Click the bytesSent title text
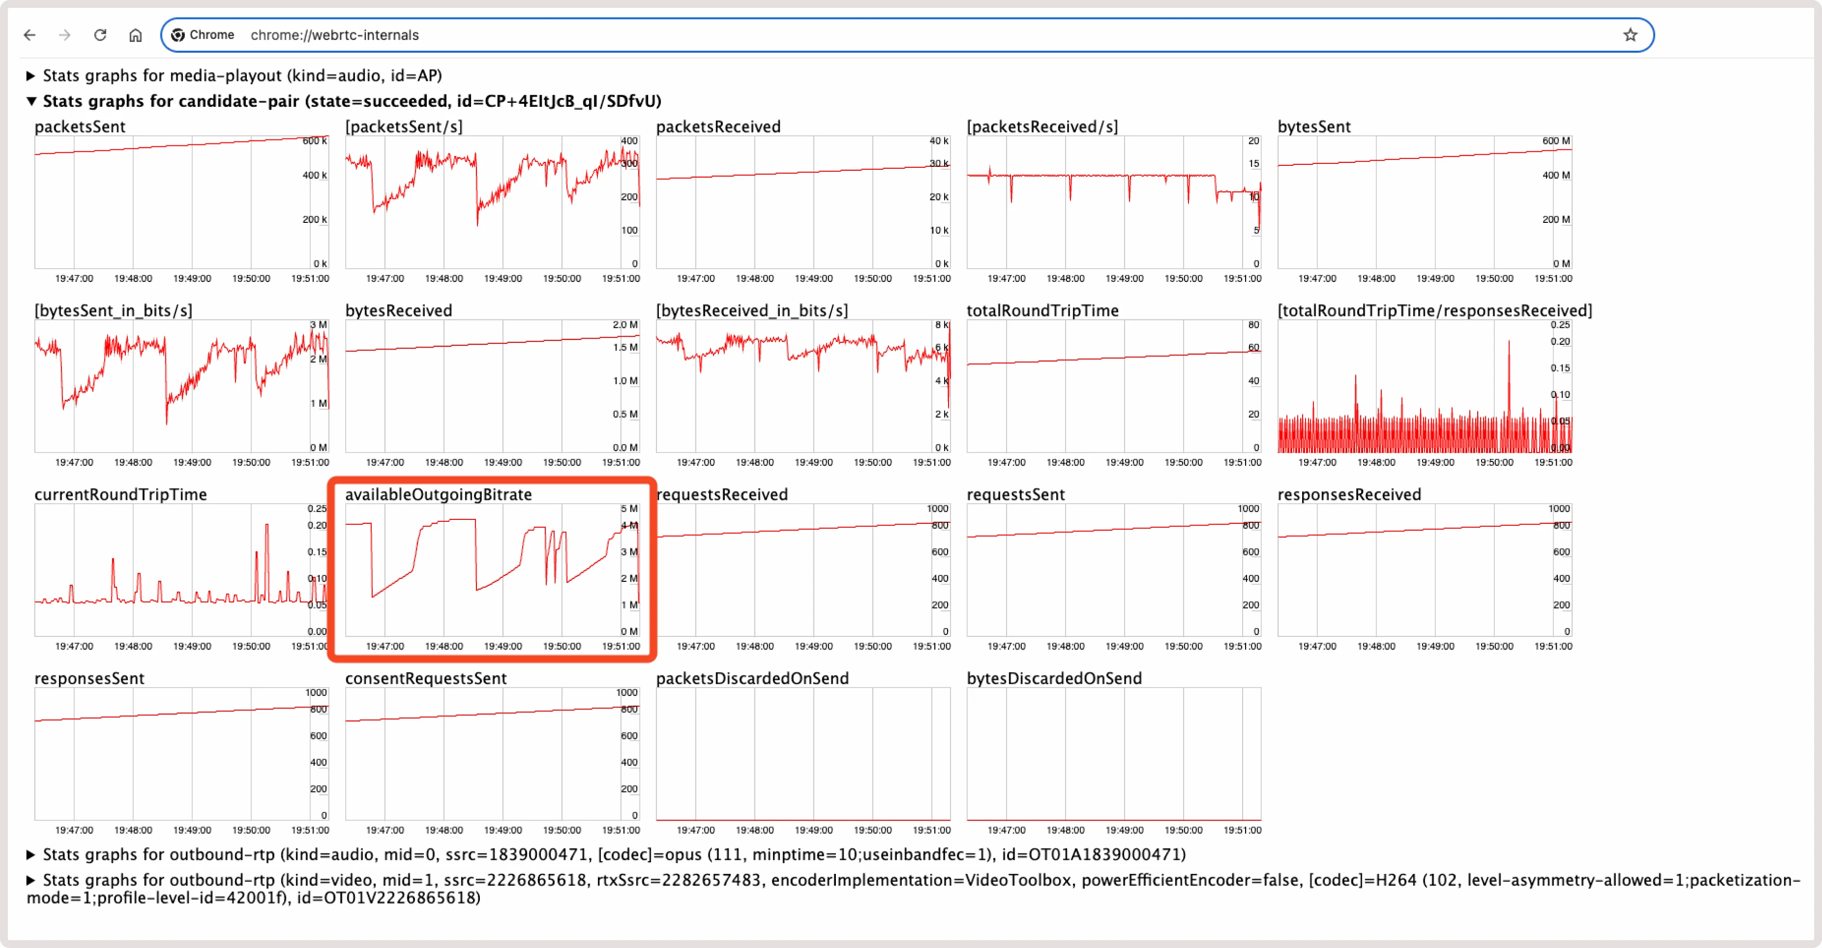 1314,127
